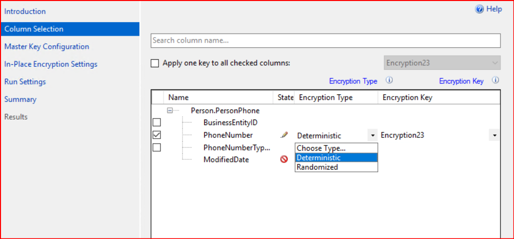Click the Search column name field

point(325,41)
